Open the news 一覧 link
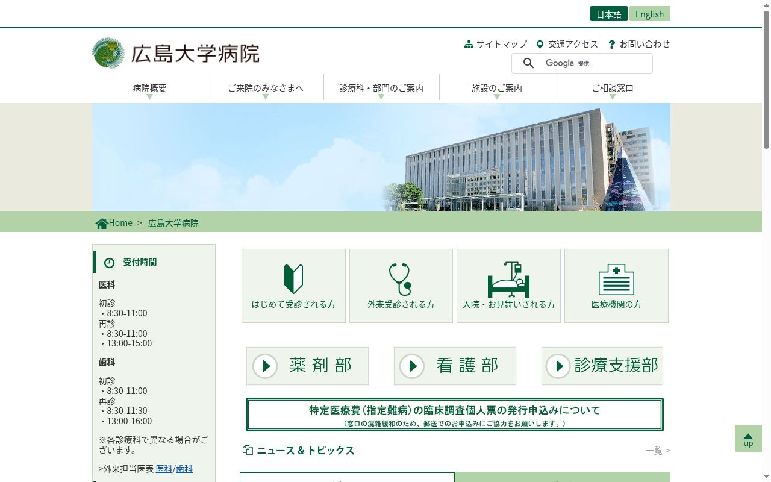The image size is (771, 482). coord(658,451)
